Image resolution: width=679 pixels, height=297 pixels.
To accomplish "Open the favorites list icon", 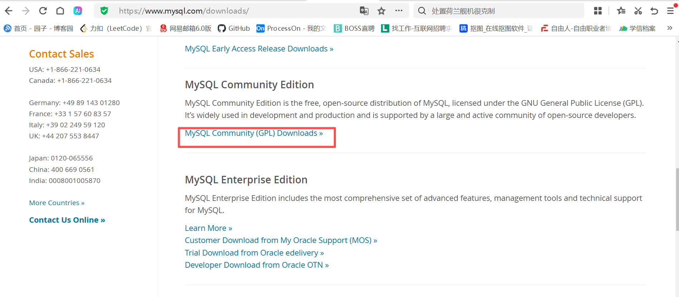I will tap(621, 11).
